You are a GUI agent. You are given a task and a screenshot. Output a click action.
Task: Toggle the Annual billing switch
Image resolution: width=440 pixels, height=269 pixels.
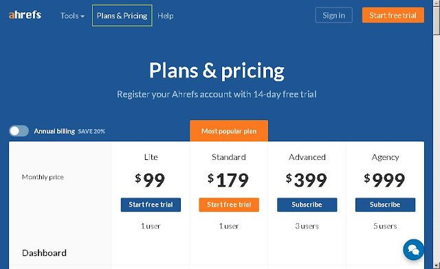(19, 131)
